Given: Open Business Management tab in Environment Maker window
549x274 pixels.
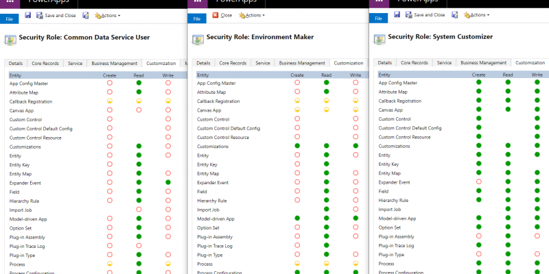Looking at the screenshot, I should [302, 63].
